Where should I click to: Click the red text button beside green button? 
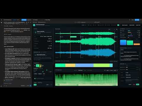[x=134, y=85]
